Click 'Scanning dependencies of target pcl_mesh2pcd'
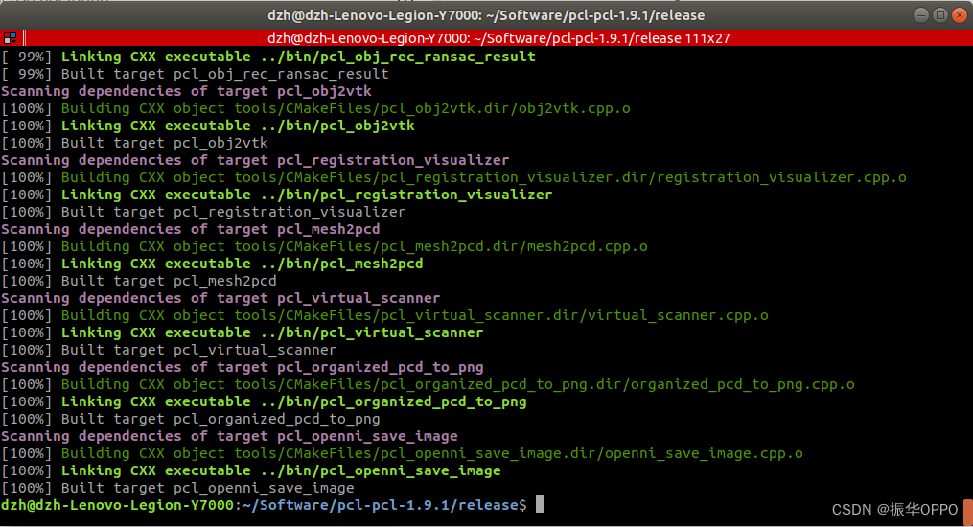Screen dimensions: 973x527 point(191,229)
